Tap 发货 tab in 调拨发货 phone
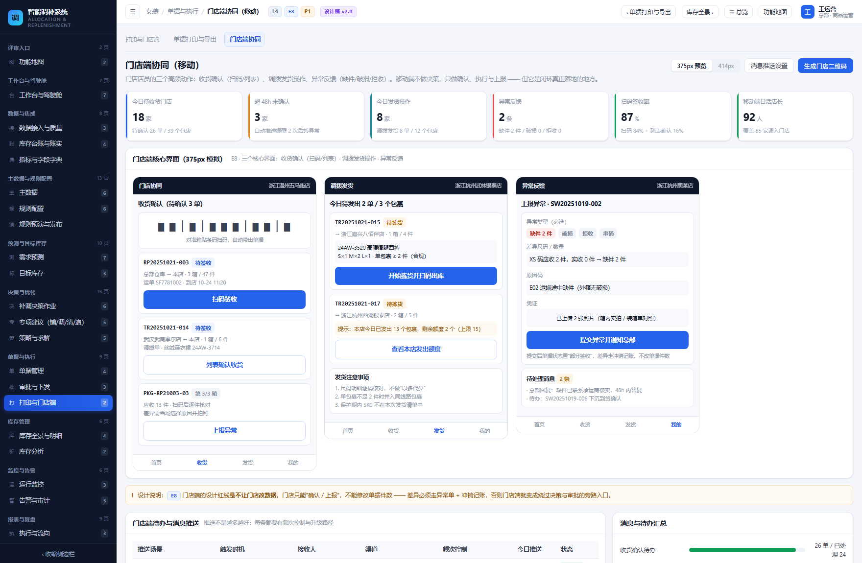The height and width of the screenshot is (563, 862). [x=439, y=431]
